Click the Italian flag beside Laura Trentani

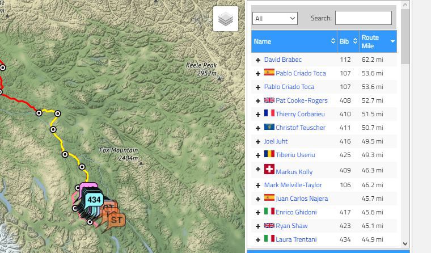tap(269, 239)
